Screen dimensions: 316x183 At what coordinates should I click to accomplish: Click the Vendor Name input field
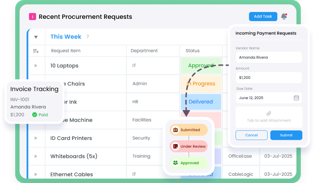click(x=269, y=57)
